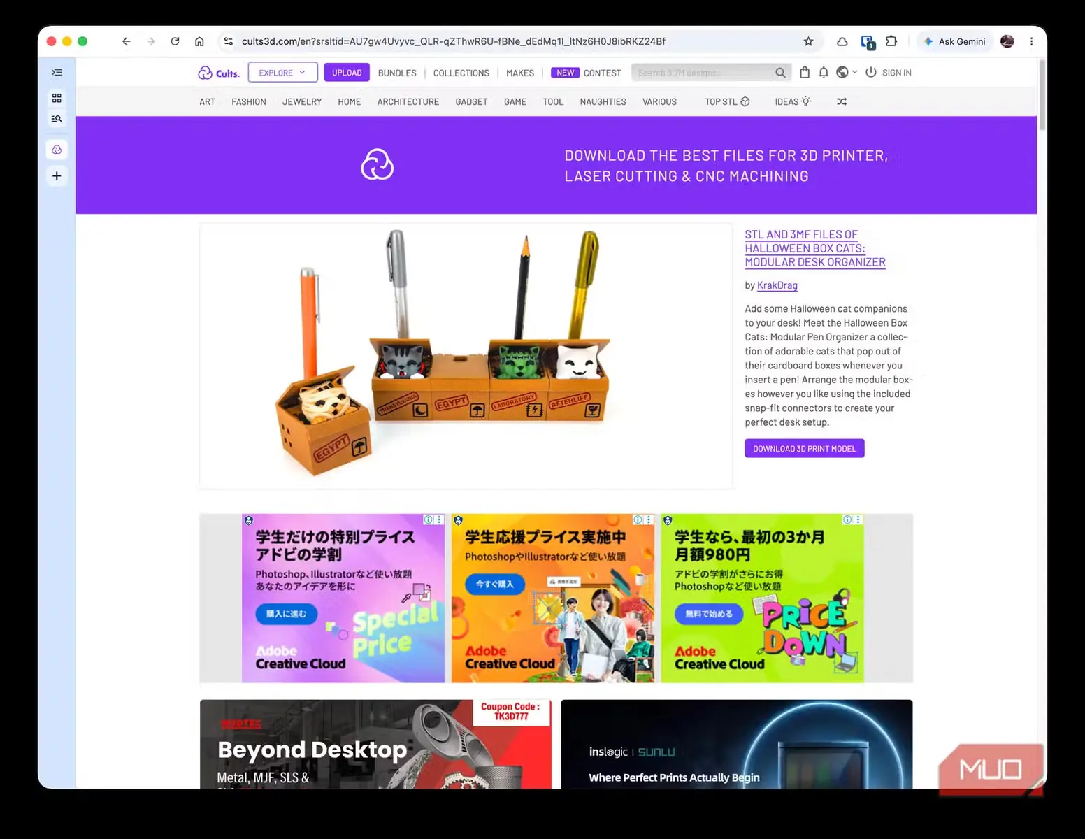This screenshot has width=1085, height=839.
Task: Open the Extensions puzzle menu
Action: pos(891,41)
